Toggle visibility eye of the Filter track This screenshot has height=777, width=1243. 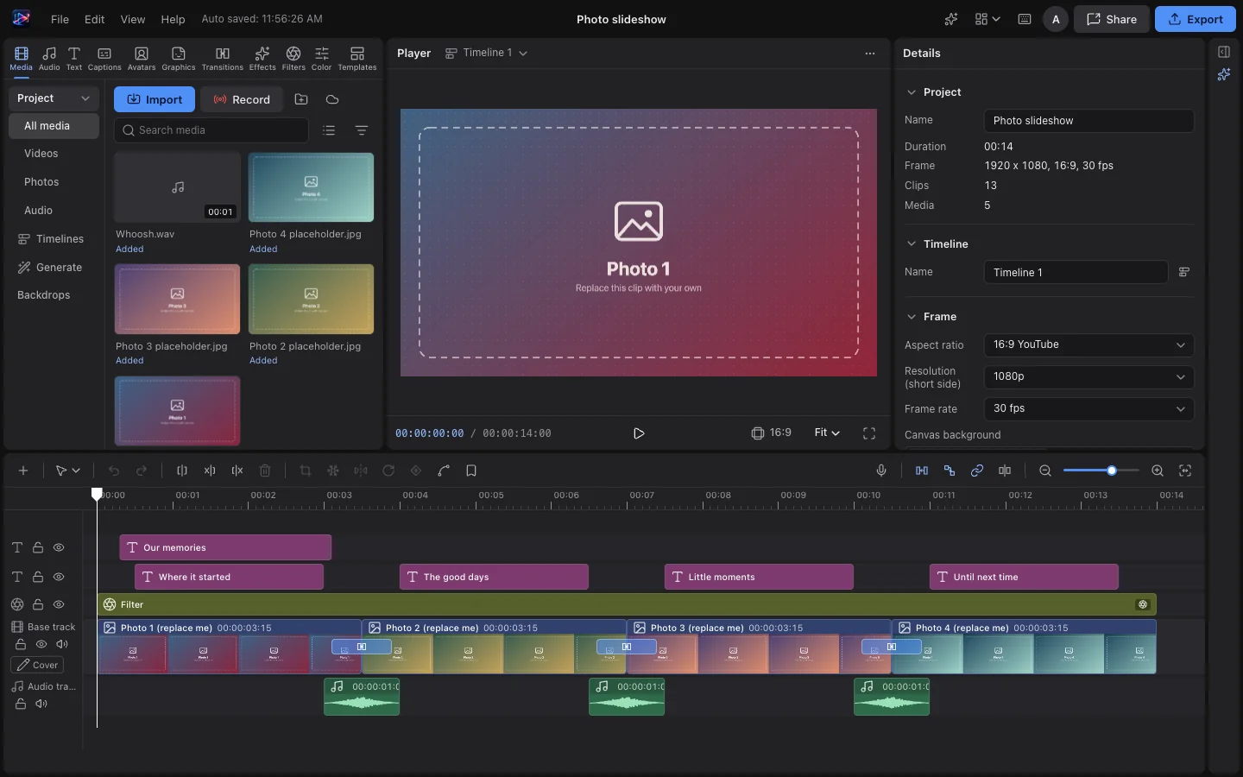pyautogui.click(x=59, y=604)
